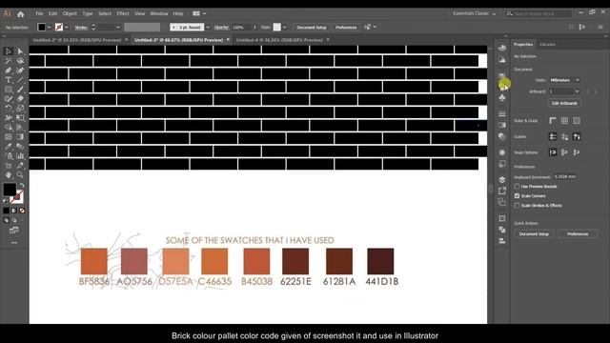The height and width of the screenshot is (343, 610).
Task: Click Preferences in the control bar
Action: pyautogui.click(x=345, y=28)
